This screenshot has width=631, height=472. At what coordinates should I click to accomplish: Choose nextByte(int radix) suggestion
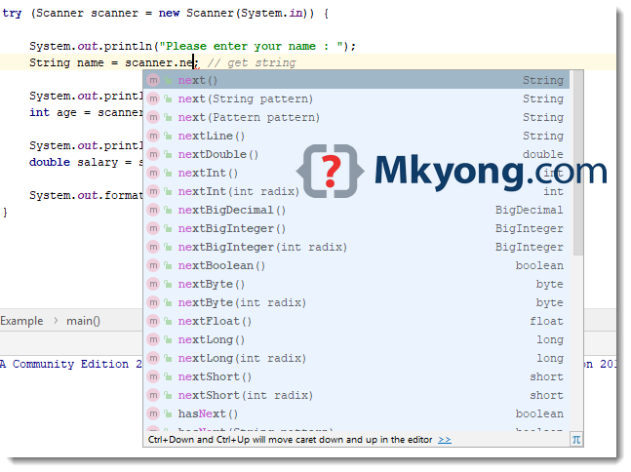point(357,302)
